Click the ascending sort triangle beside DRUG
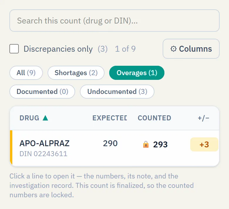Image resolution: width=229 pixels, height=209 pixels. point(45,118)
